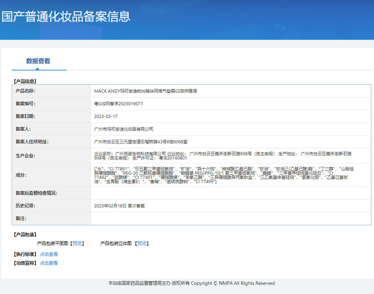
Task: Click the NMPA copyright footer text
Action: click(x=191, y=283)
